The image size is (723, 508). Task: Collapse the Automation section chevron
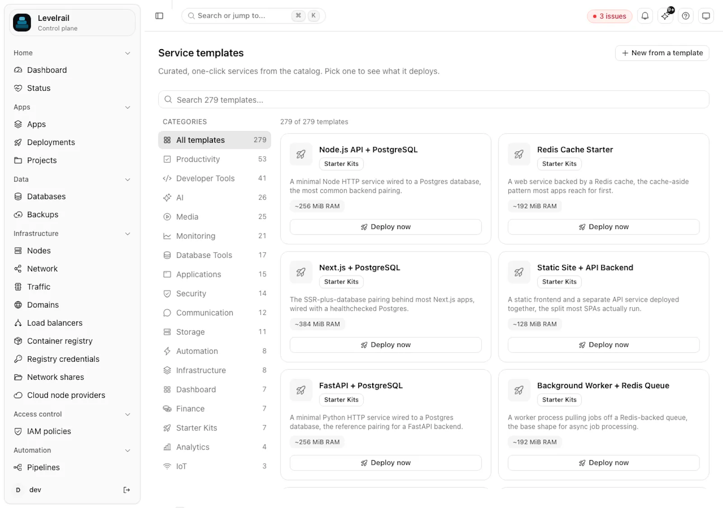127,451
